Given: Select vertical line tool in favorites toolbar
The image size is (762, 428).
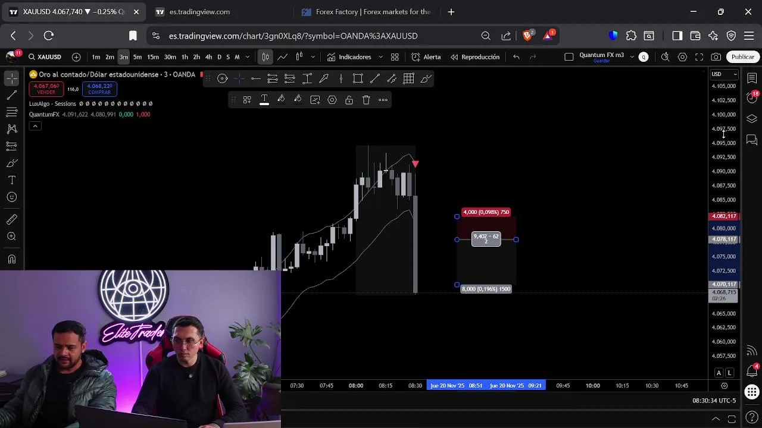Looking at the screenshot, I should [341, 78].
